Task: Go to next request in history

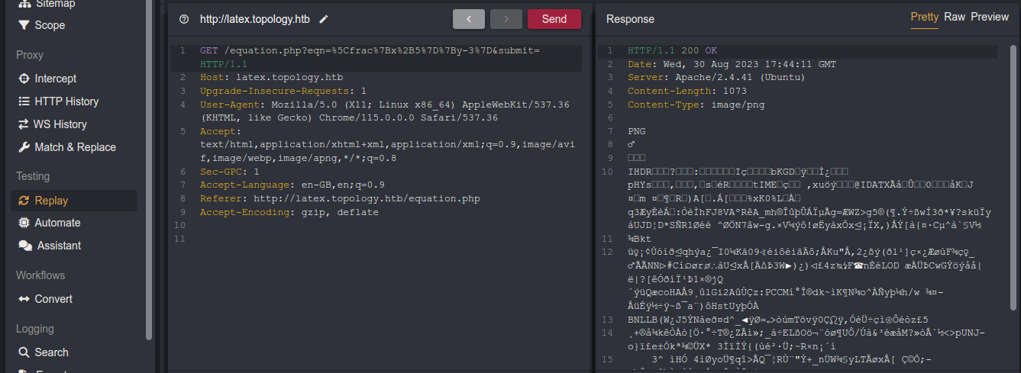Action: (506, 19)
